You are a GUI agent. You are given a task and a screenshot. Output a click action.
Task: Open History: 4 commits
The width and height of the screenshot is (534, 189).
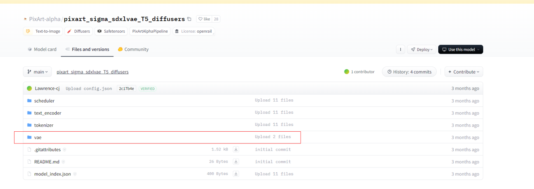pyautogui.click(x=409, y=72)
